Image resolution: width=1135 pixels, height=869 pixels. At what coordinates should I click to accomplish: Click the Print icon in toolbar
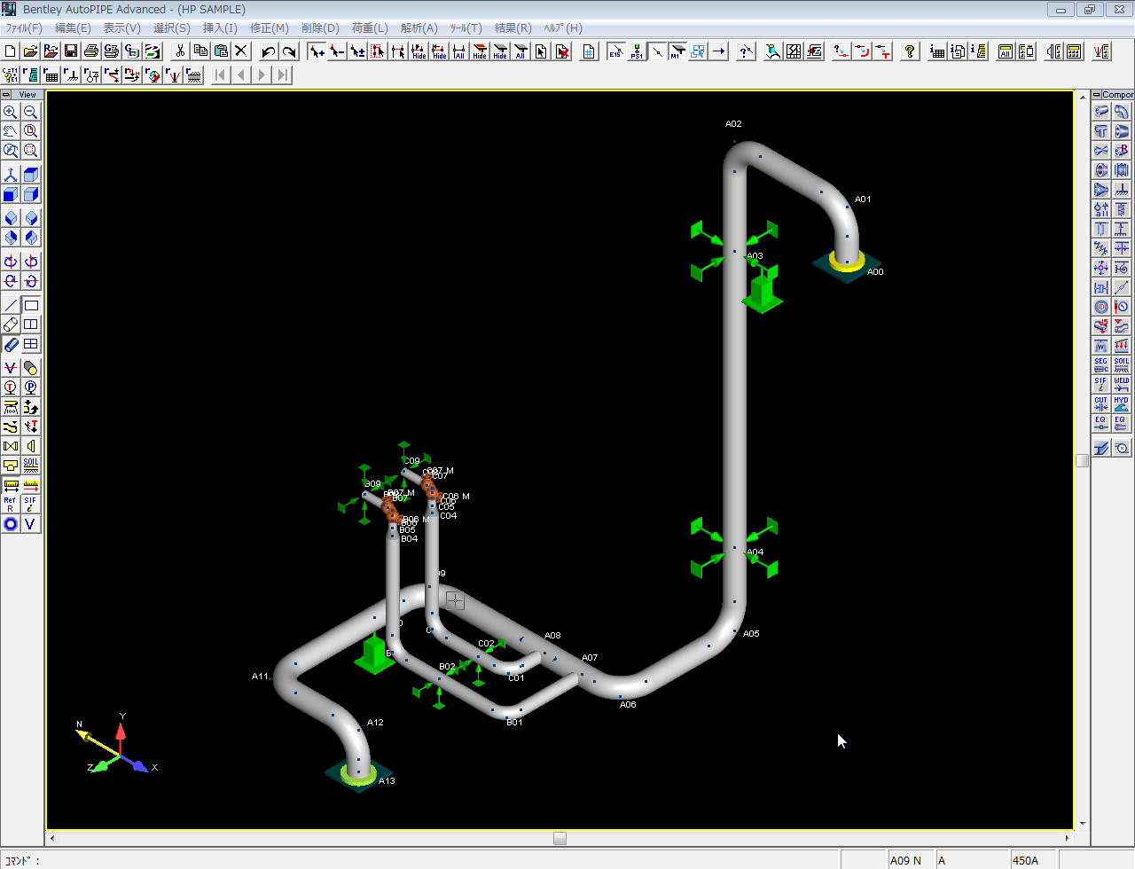[x=91, y=51]
